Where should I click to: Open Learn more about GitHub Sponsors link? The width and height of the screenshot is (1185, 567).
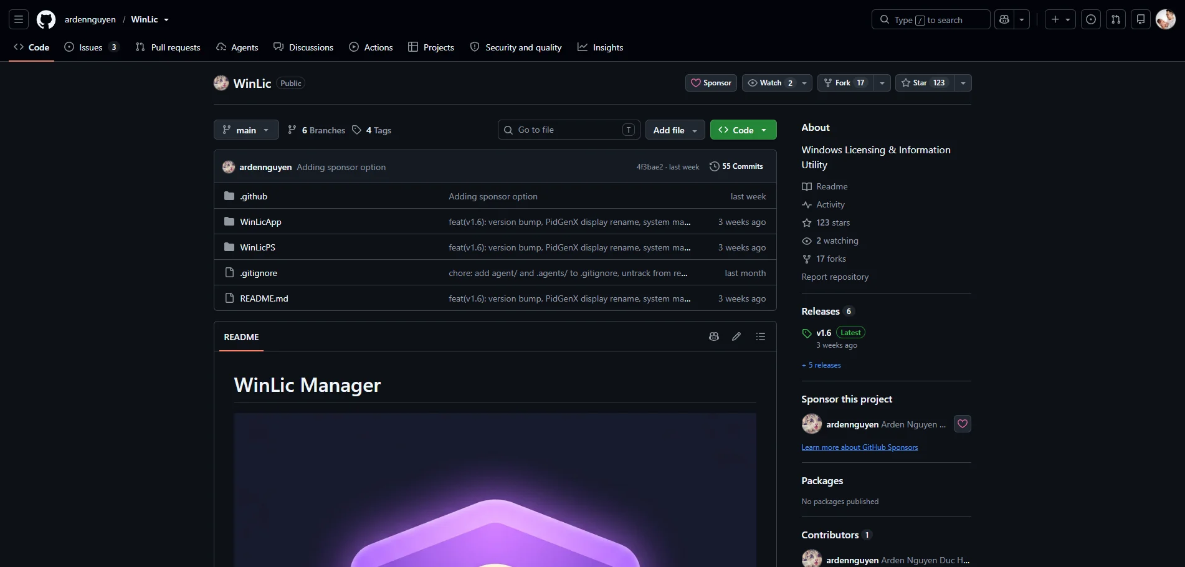coord(860,447)
